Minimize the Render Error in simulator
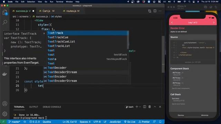221x124 pixels. tap(205, 115)
